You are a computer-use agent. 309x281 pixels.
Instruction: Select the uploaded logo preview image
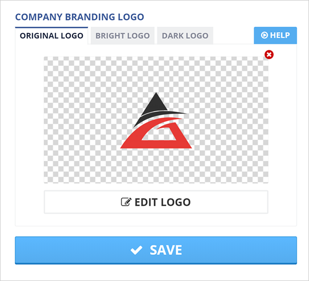(x=156, y=120)
